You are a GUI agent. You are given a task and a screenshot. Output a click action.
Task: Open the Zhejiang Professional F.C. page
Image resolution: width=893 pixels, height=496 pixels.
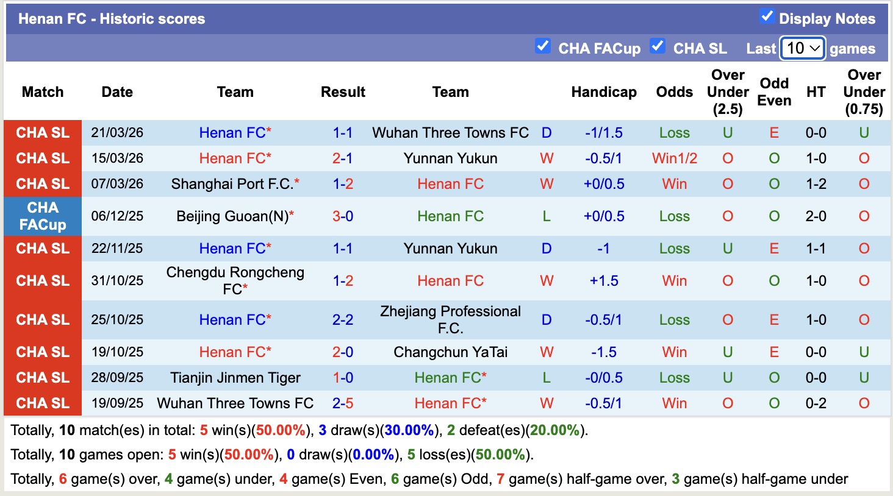tap(450, 319)
